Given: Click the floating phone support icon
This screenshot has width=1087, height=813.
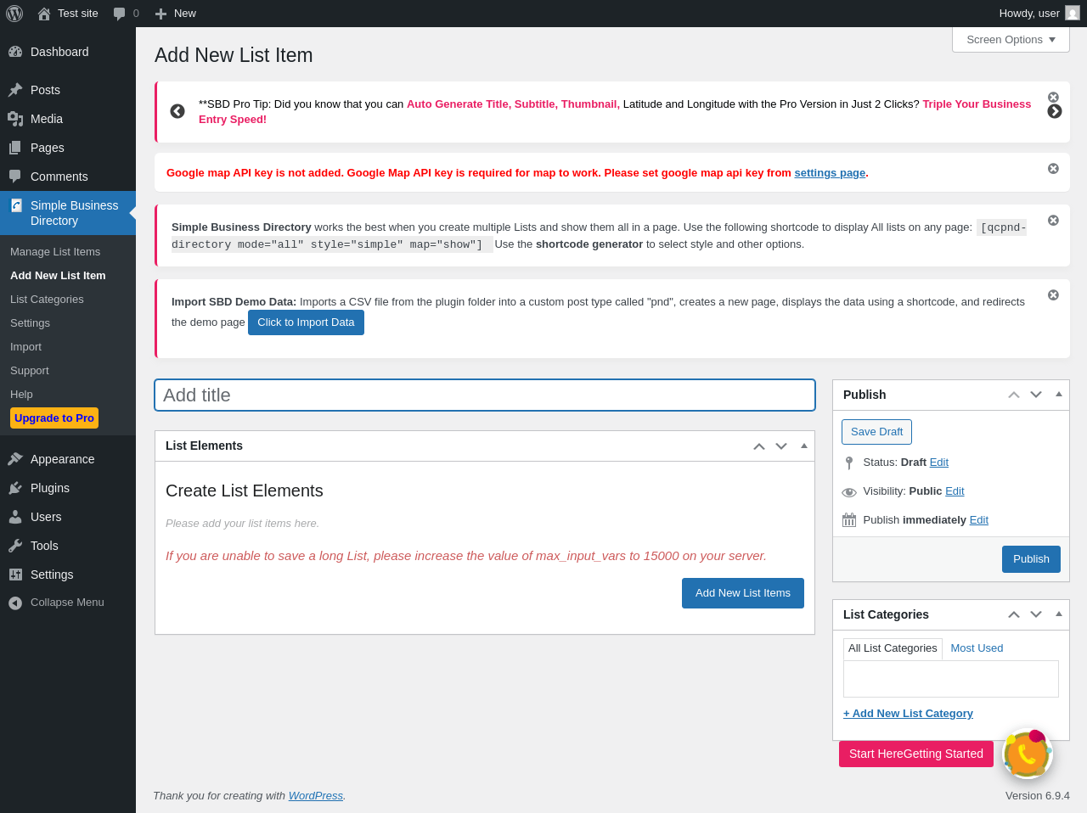Looking at the screenshot, I should click(x=1028, y=754).
